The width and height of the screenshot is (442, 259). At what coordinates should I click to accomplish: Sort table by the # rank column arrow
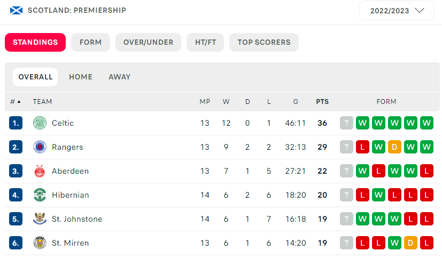[19, 101]
